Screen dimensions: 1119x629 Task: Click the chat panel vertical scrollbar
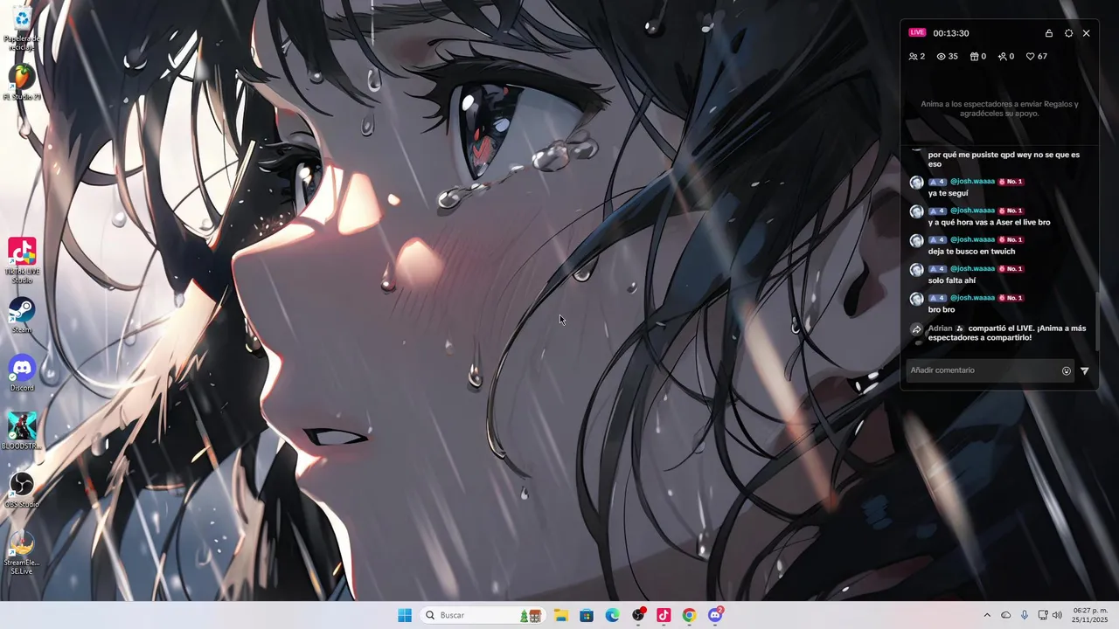[x=1097, y=321]
